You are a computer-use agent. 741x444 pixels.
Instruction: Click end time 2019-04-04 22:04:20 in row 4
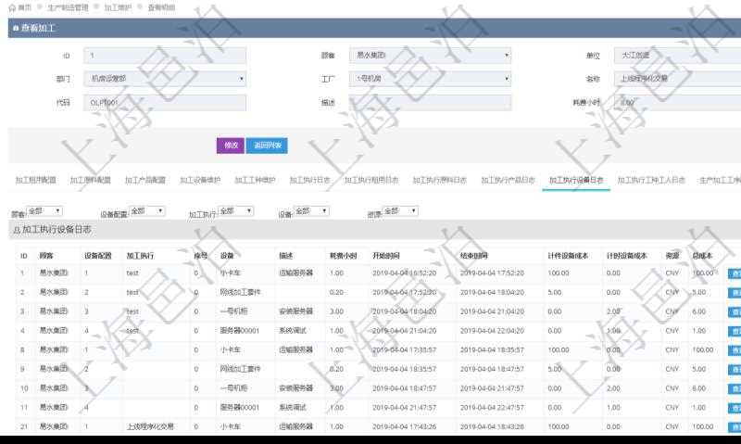(x=492, y=331)
